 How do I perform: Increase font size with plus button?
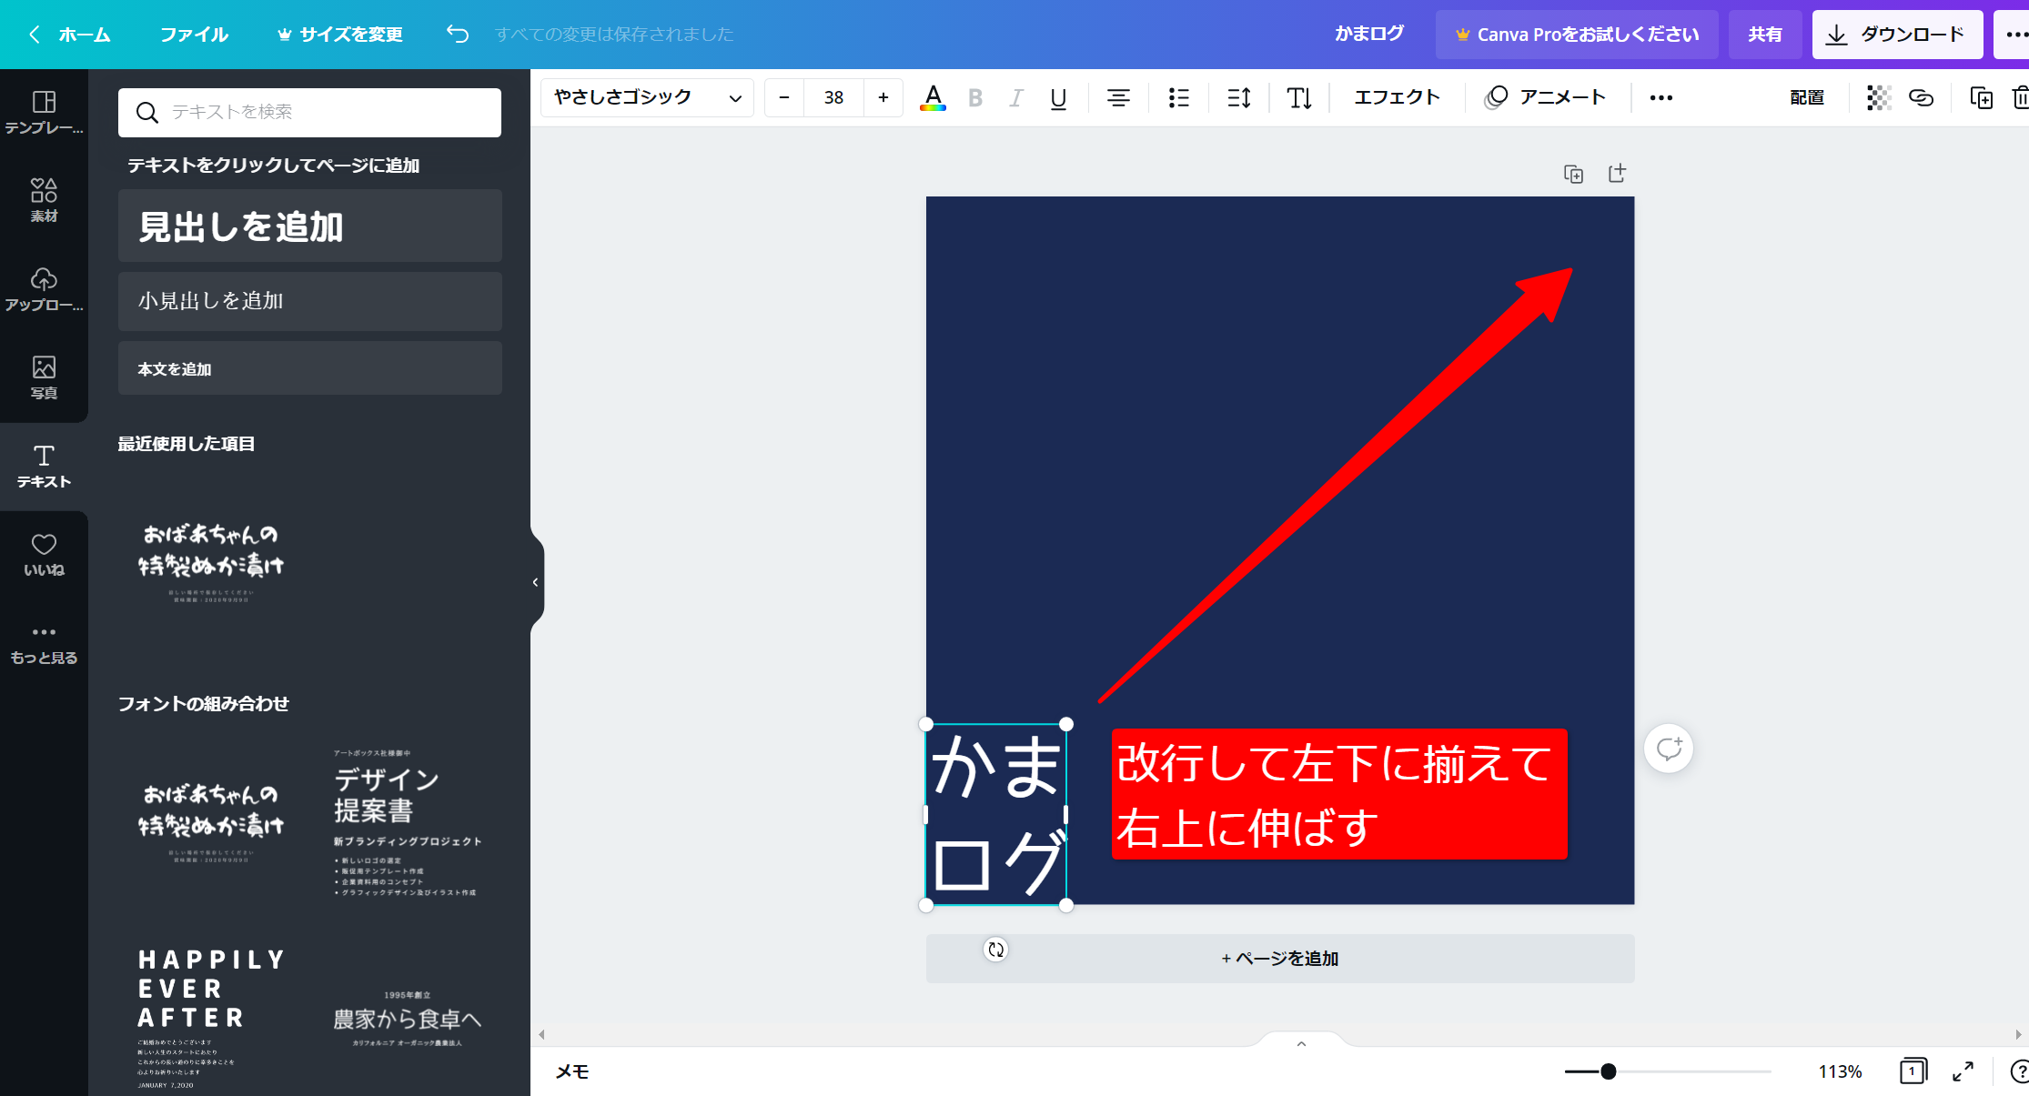883,97
